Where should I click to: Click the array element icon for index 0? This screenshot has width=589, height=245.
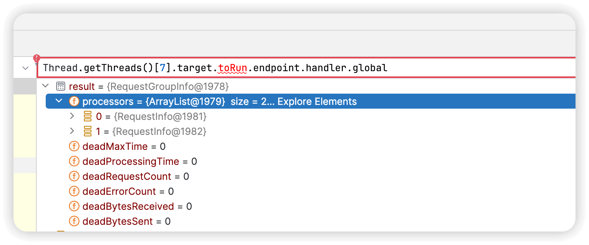[88, 116]
